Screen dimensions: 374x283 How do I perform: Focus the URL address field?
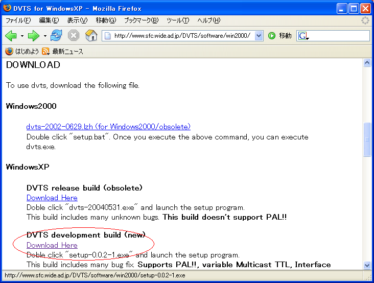182,36
